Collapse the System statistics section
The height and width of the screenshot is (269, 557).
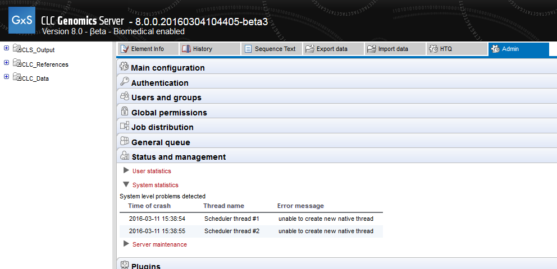pyautogui.click(x=126, y=184)
